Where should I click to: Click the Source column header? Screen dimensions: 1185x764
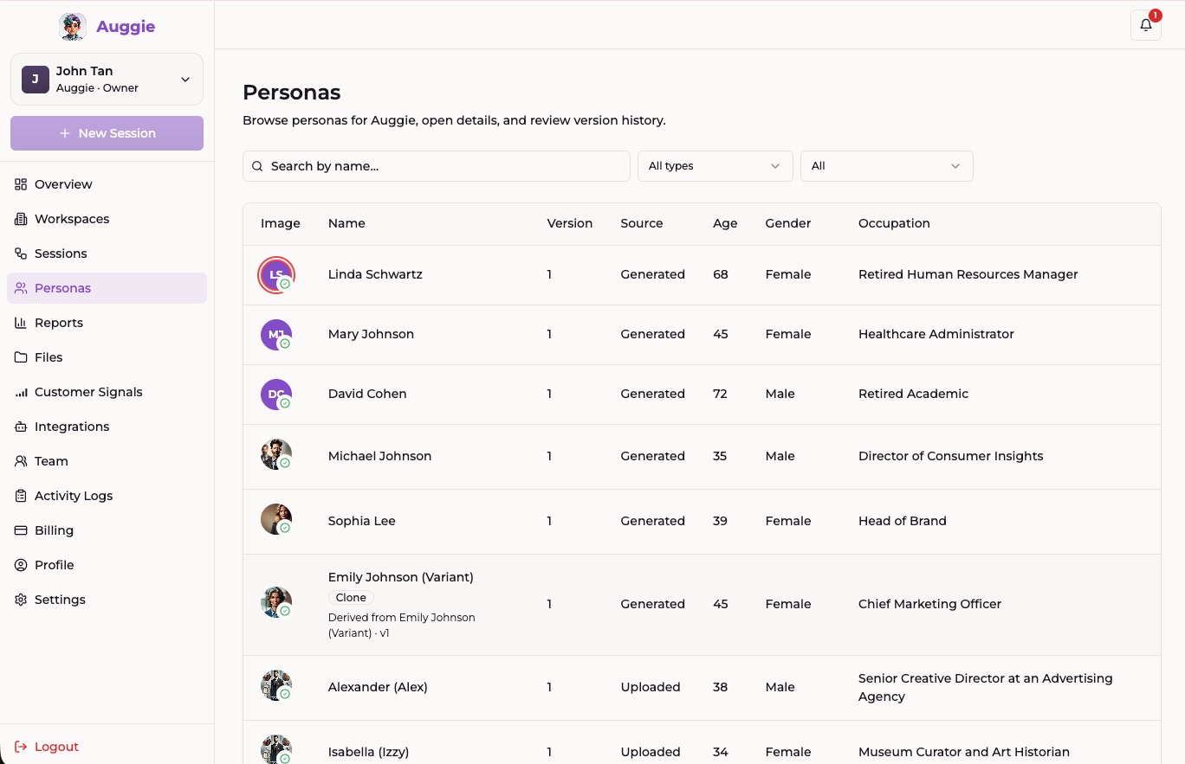pos(642,223)
